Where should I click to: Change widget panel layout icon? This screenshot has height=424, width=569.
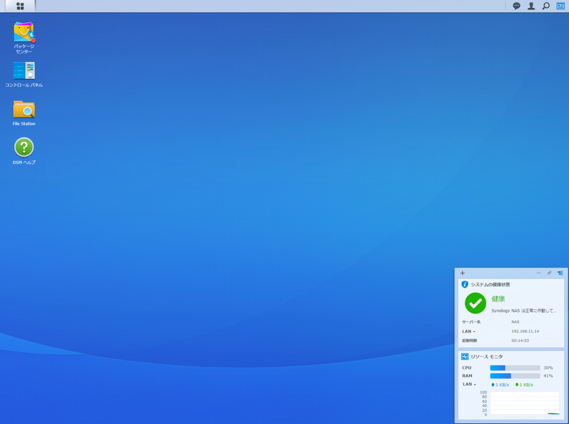560,273
